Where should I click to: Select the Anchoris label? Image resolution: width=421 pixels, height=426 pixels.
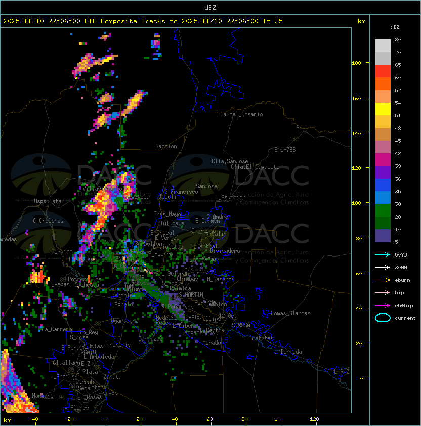pos(118,345)
